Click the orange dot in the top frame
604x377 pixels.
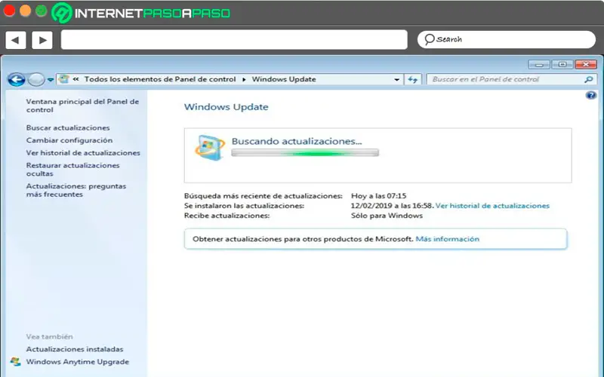click(26, 11)
